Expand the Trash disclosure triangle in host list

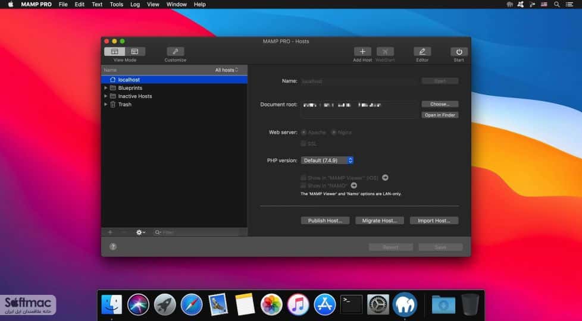(x=106, y=104)
